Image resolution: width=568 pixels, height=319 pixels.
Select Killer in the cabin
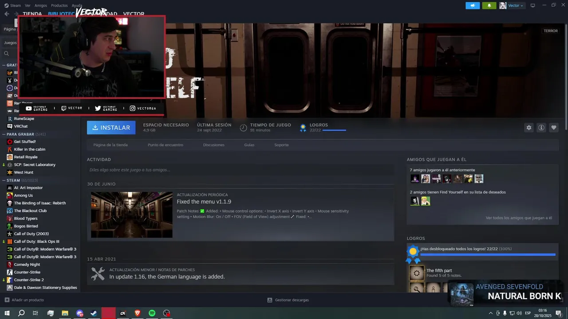30,149
